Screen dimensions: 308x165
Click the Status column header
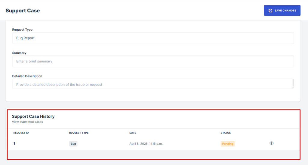click(x=226, y=133)
